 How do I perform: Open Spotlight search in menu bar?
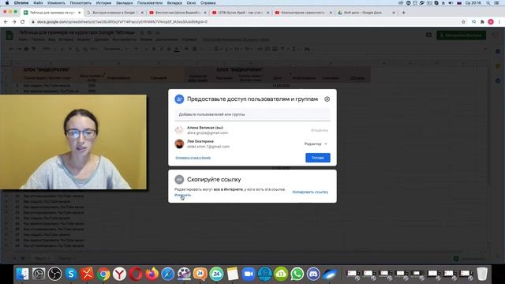[488, 3]
